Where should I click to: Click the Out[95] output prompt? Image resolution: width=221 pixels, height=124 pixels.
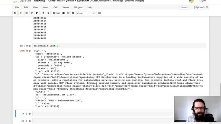tap(26, 51)
